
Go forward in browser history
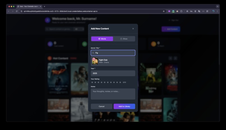[13, 11]
